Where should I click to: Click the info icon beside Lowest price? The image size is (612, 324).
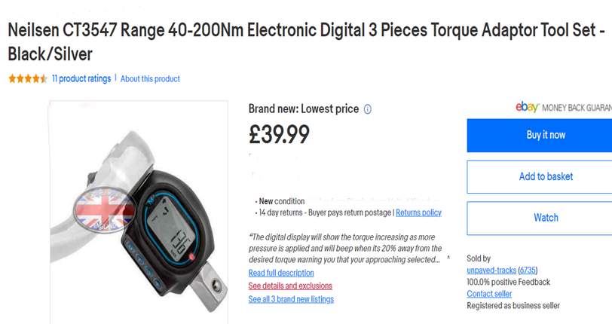pyautogui.click(x=368, y=109)
